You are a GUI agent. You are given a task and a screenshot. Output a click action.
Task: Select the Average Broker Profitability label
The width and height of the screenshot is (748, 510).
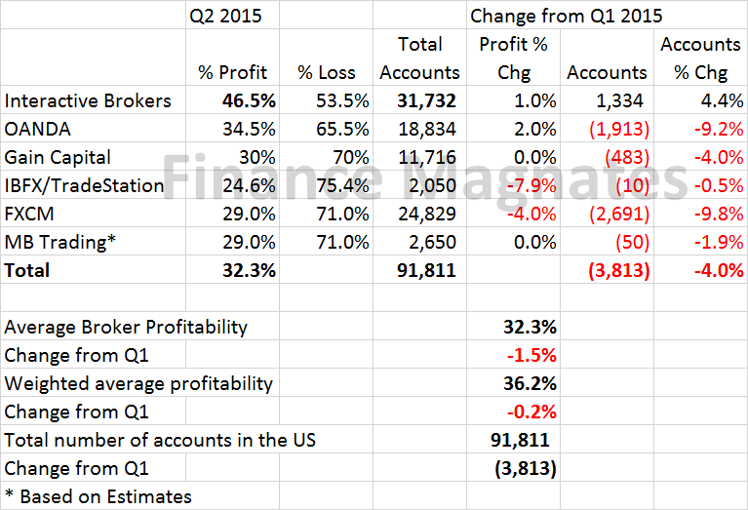[126, 327]
